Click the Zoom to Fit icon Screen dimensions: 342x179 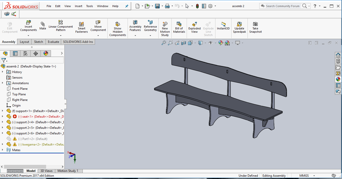[x=164, y=43]
